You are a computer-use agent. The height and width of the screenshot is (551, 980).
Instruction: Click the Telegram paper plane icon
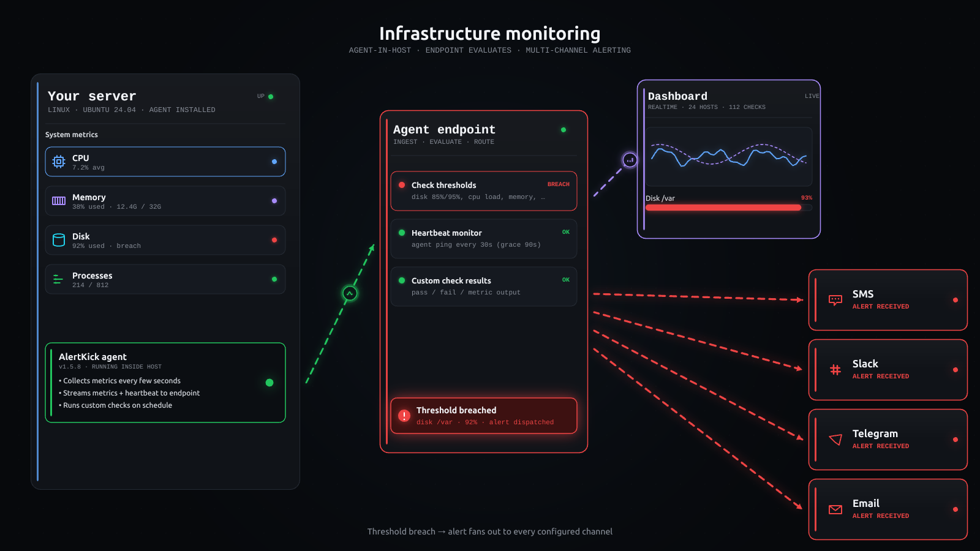[835, 440]
